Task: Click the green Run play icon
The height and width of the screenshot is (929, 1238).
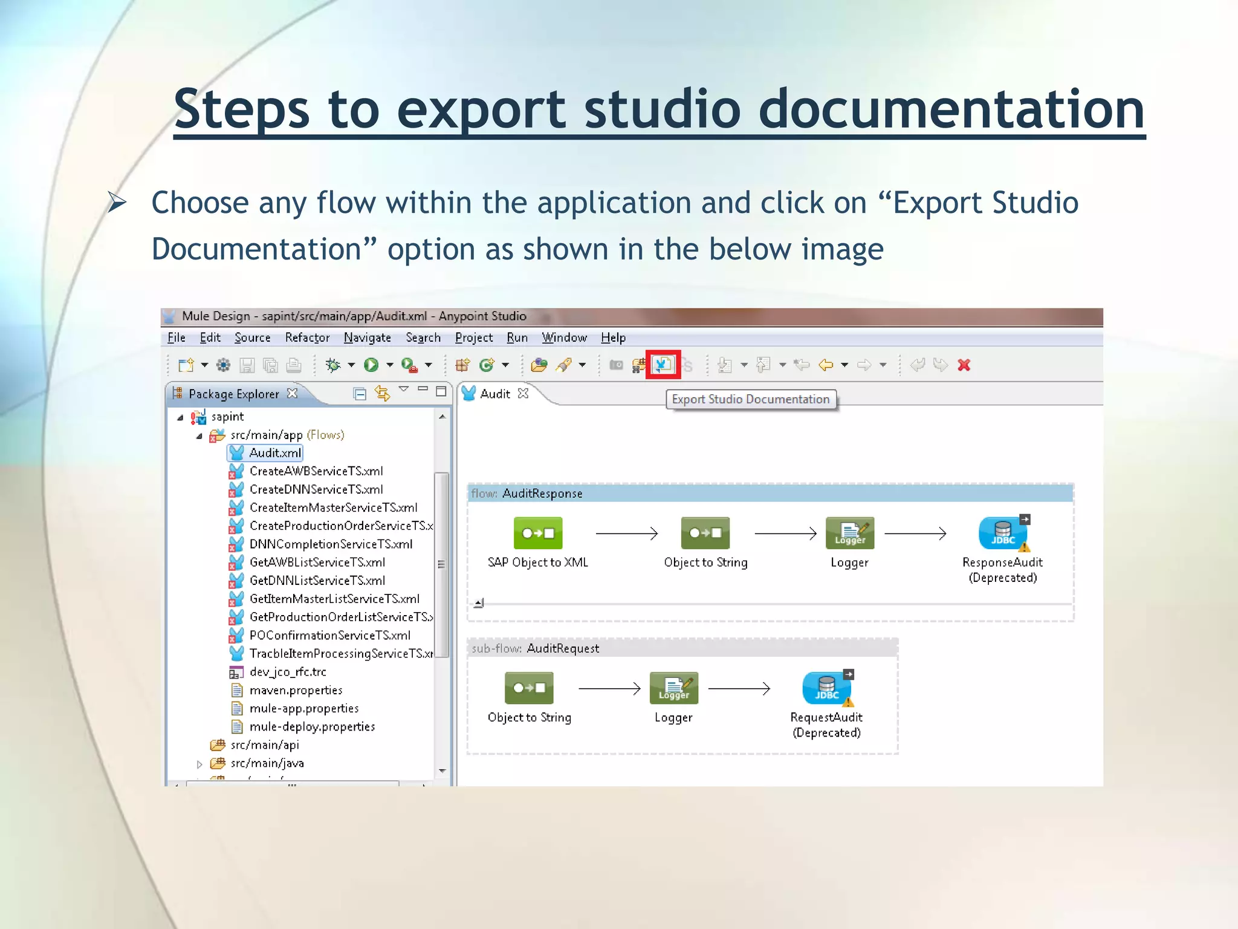Action: point(371,365)
